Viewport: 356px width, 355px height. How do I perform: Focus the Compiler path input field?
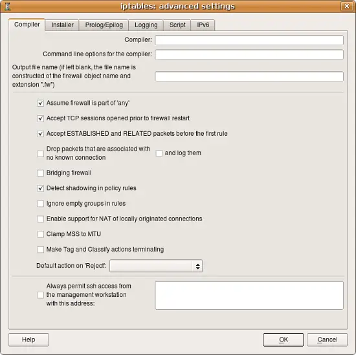coord(249,40)
